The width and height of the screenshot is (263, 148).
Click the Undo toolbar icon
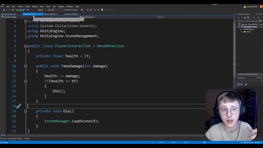tap(28, 10)
